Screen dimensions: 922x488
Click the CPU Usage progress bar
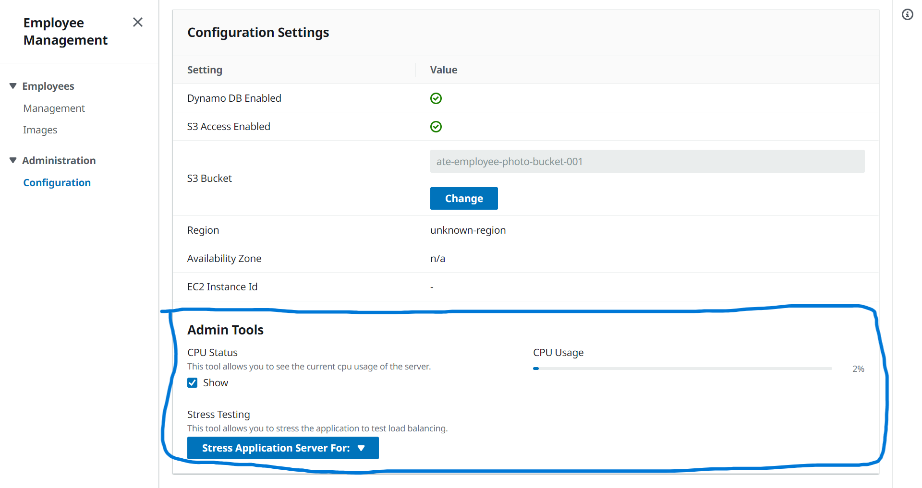pos(682,369)
